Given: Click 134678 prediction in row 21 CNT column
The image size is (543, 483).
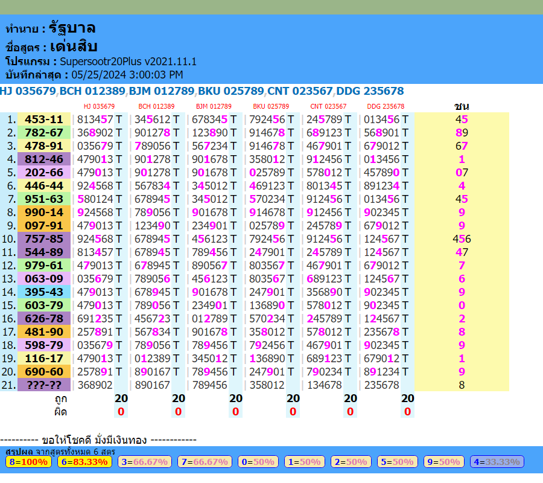Looking at the screenshot, I should tap(324, 385).
